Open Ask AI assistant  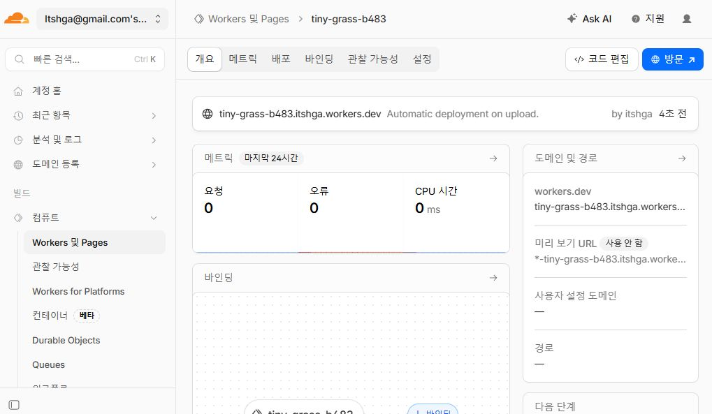coord(590,19)
